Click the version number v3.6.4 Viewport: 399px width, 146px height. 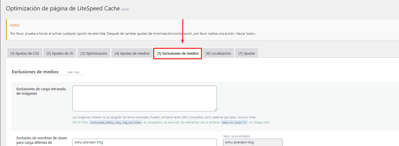point(124,10)
